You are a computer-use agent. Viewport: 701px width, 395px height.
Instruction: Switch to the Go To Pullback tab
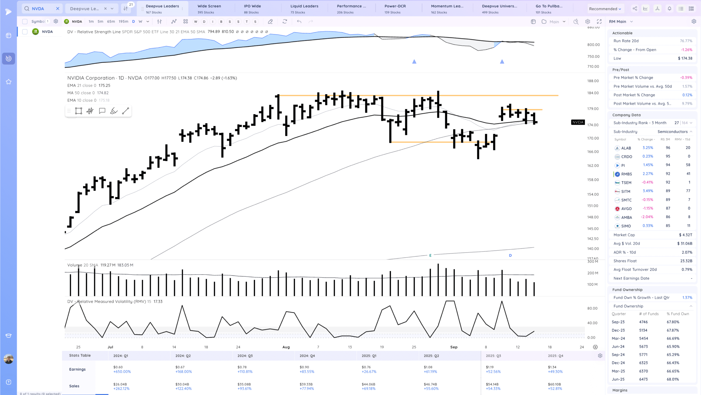(549, 9)
